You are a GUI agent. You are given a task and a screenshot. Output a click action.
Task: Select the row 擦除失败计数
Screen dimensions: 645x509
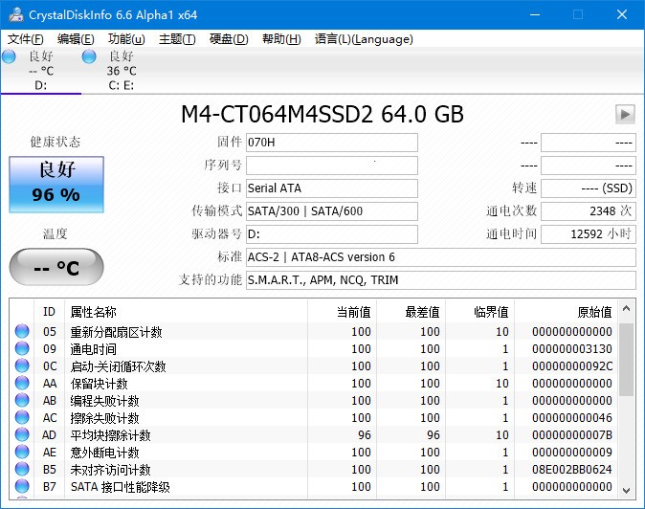pos(314,418)
